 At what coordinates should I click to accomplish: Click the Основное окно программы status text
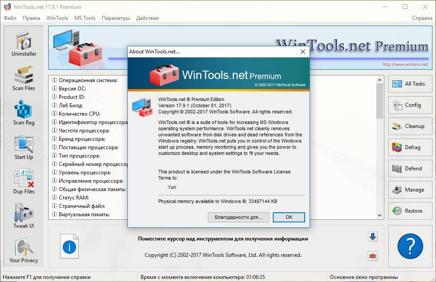pos(364,277)
